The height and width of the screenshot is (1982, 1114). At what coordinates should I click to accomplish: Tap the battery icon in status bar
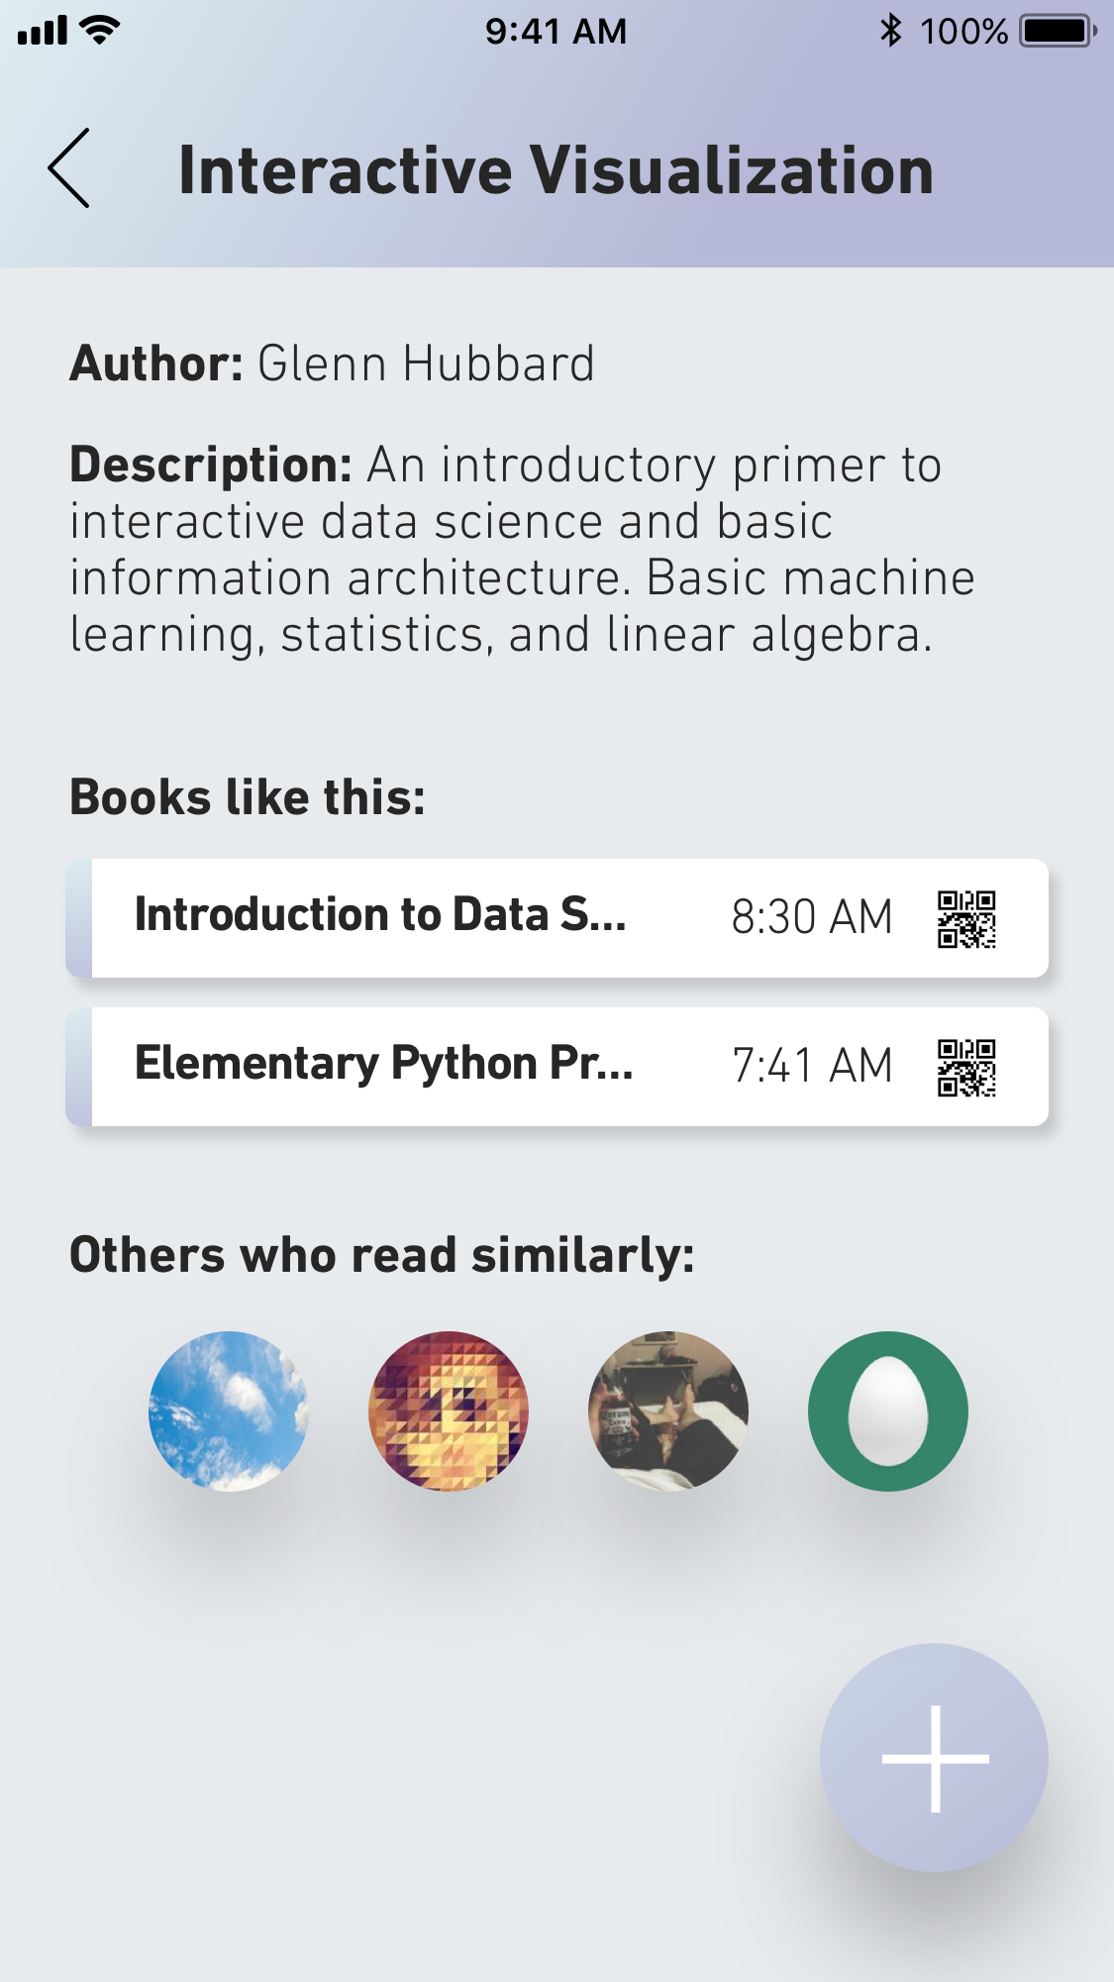(1059, 31)
